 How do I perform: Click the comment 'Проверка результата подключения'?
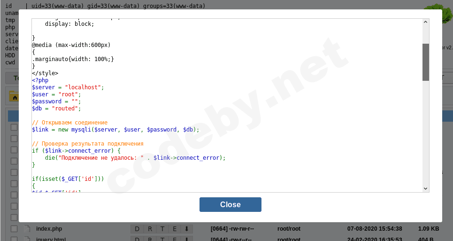coord(88,144)
